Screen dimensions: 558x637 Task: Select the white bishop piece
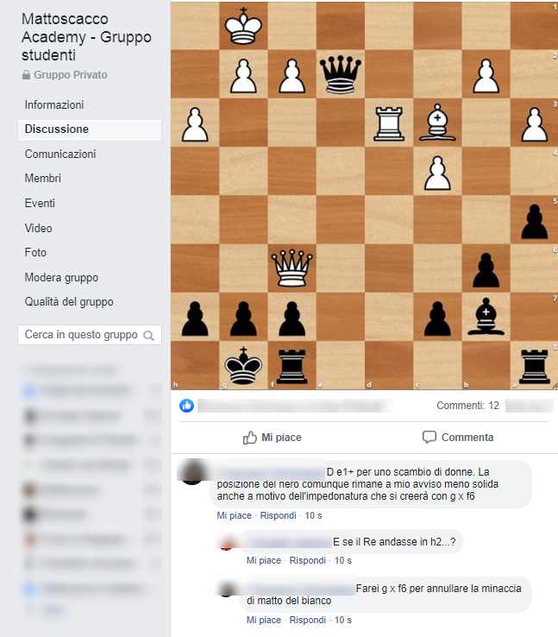[437, 123]
